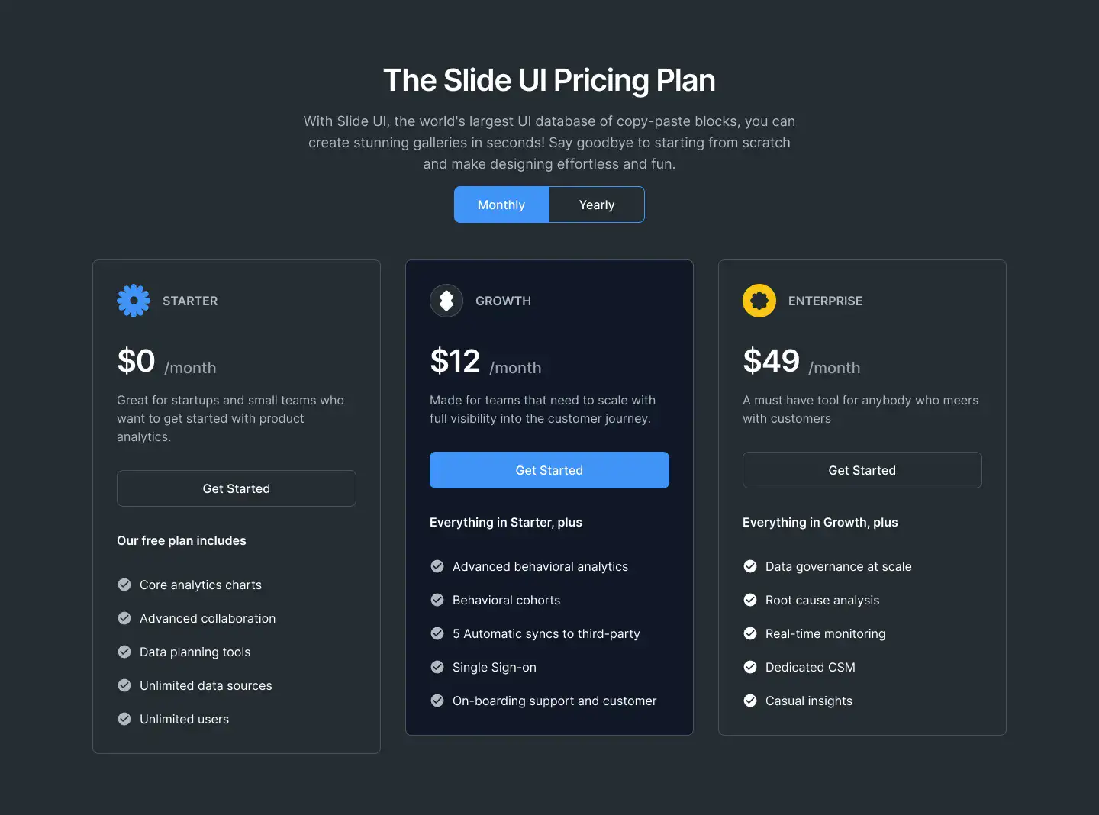Click the Real-time monitoring feature item
The height and width of the screenshot is (815, 1099).
point(814,633)
